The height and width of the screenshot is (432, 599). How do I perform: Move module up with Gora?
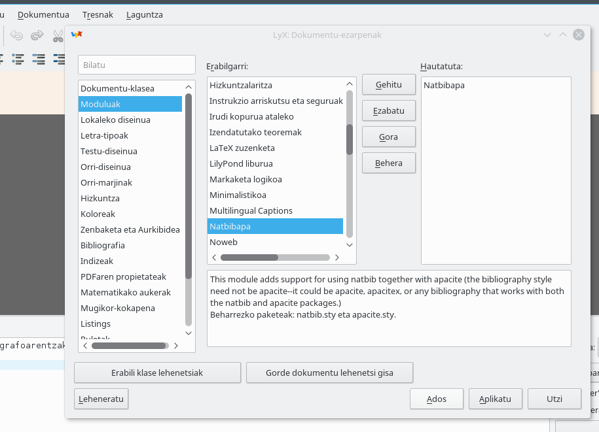pyautogui.click(x=388, y=137)
